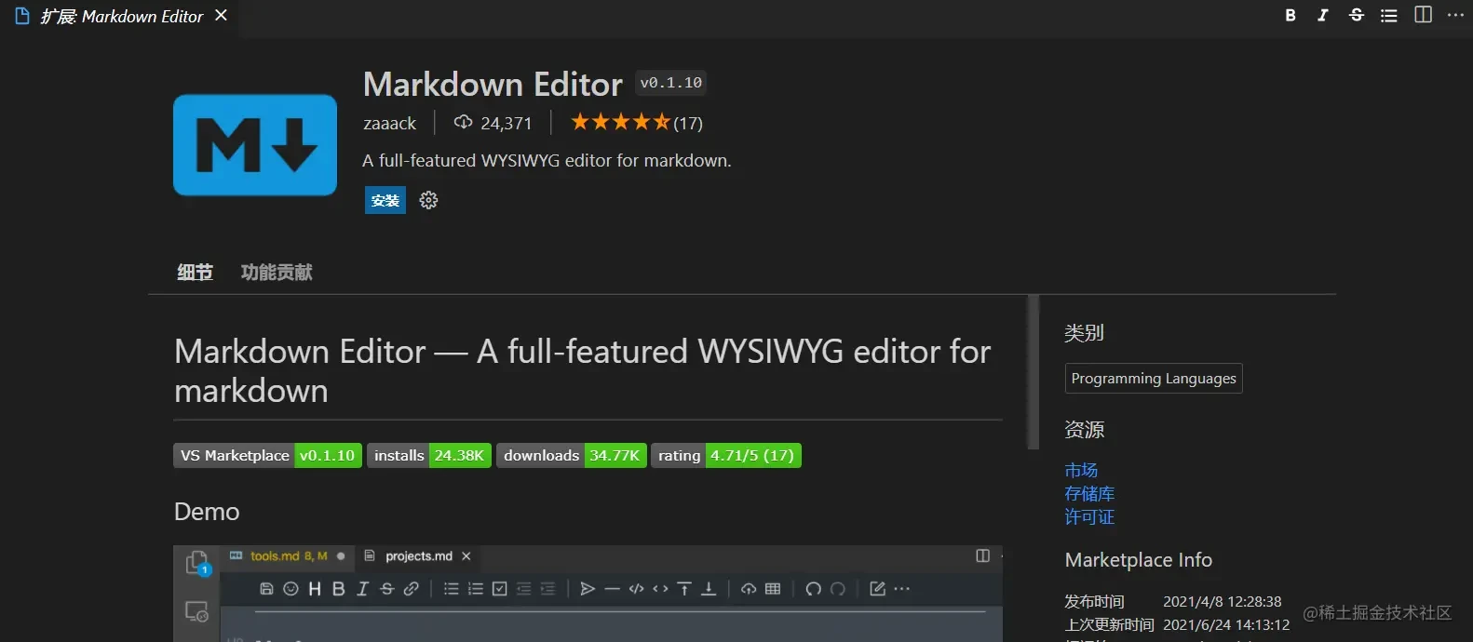Split the editor with the top-right layout icon

click(1424, 15)
